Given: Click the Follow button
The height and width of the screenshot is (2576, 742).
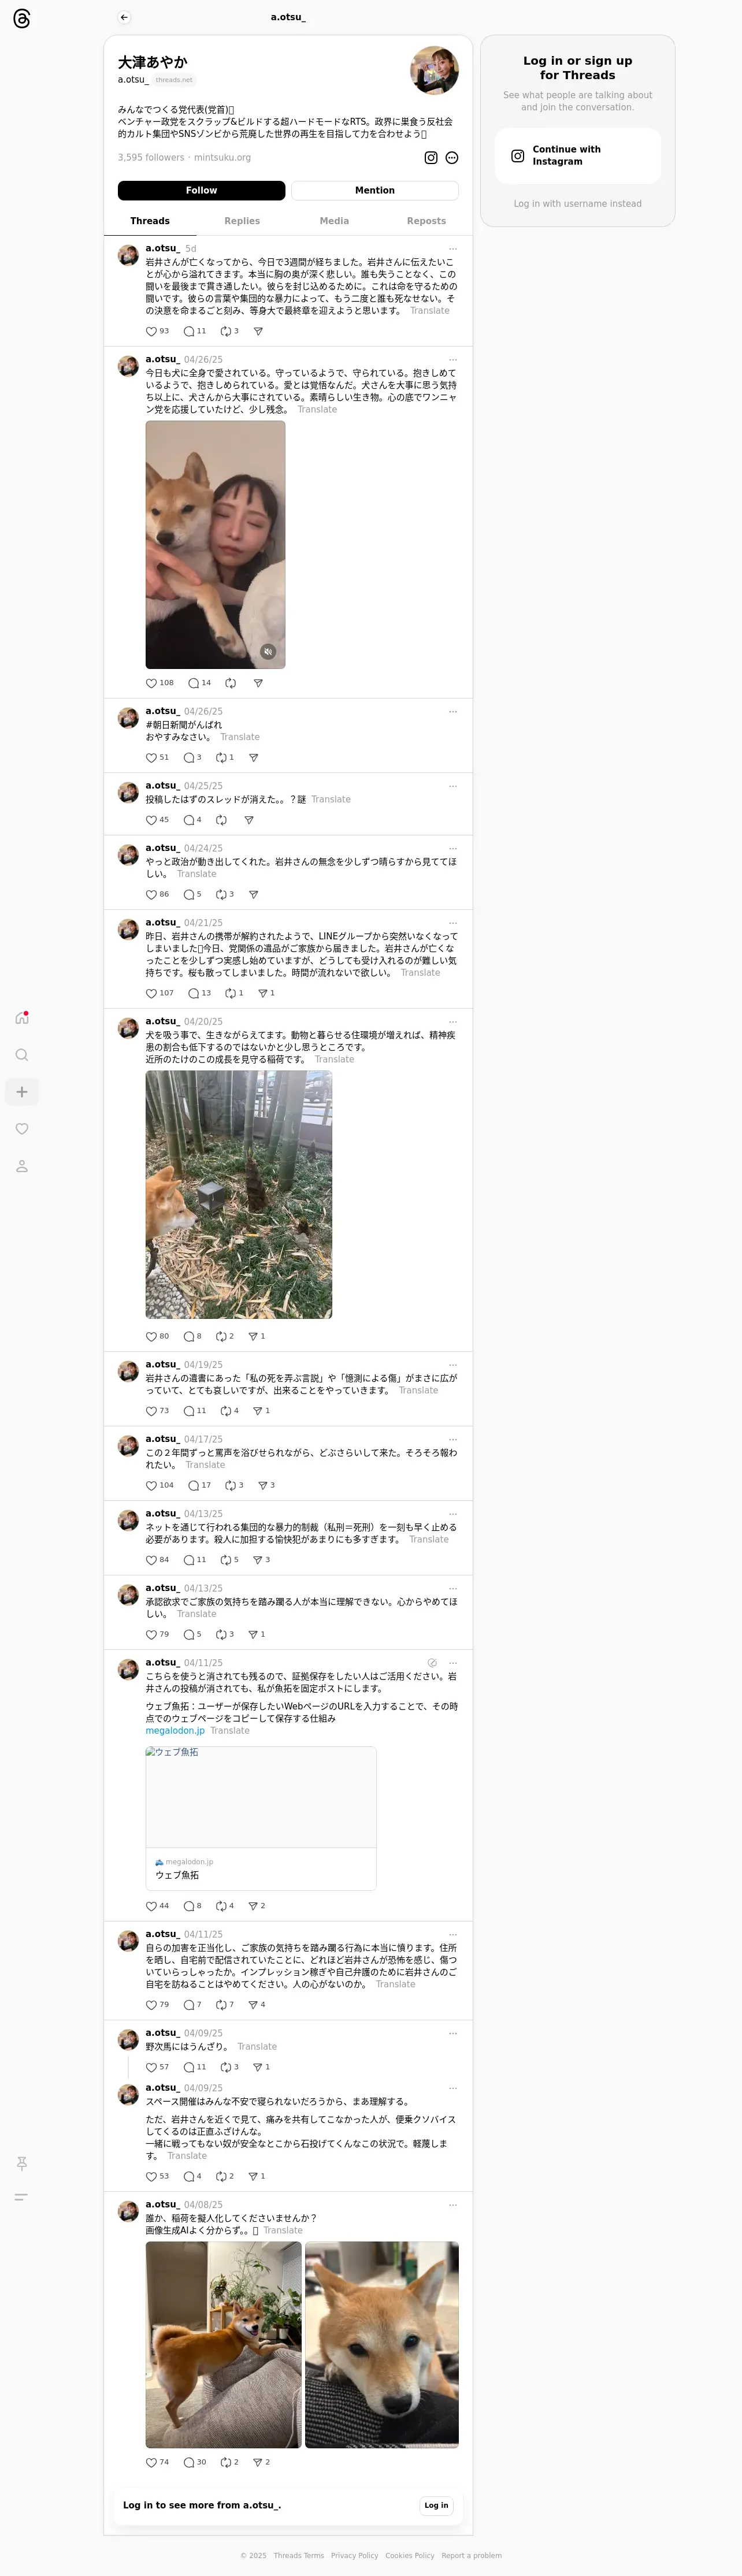Looking at the screenshot, I should point(201,190).
